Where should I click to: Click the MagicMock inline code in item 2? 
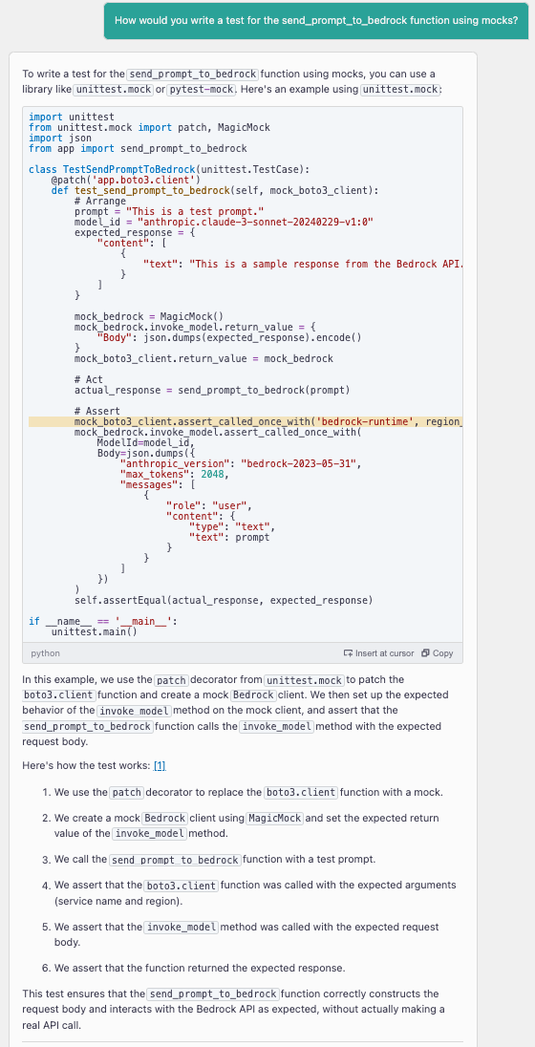275,818
